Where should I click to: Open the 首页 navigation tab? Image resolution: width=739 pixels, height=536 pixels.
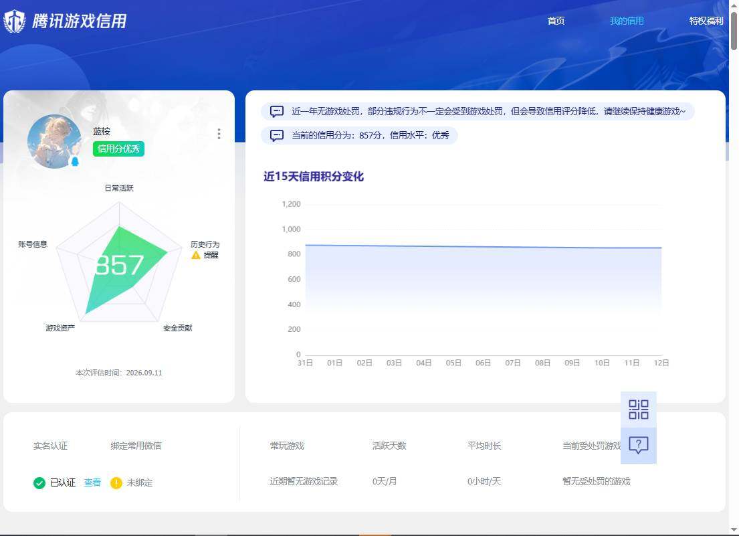coord(556,21)
